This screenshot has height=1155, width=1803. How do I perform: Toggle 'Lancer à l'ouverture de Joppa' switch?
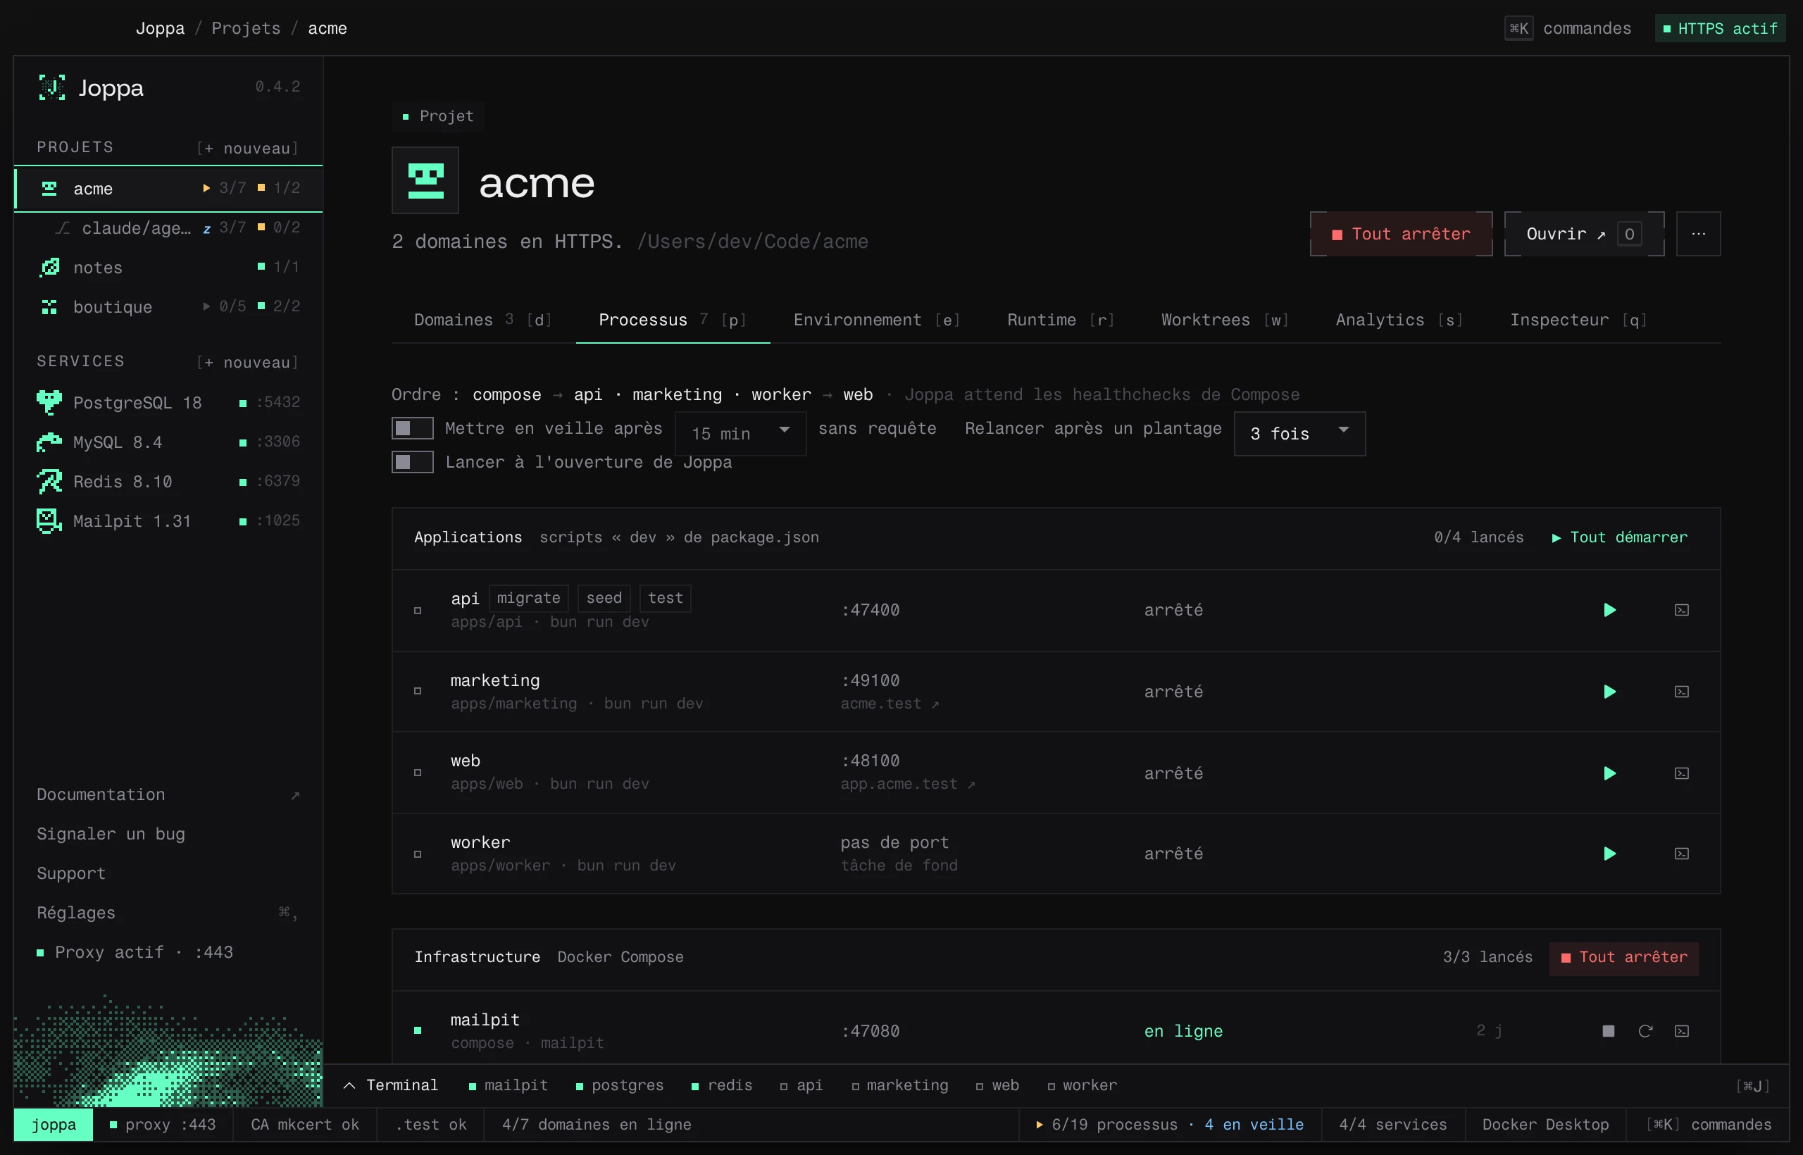pos(413,462)
